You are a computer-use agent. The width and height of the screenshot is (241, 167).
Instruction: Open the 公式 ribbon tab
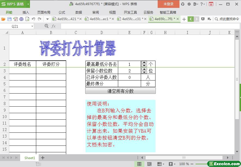tap(62, 12)
